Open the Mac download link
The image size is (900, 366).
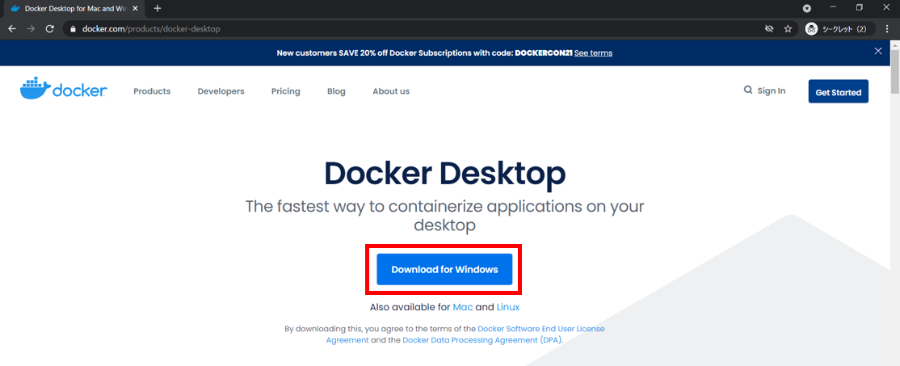pos(463,307)
